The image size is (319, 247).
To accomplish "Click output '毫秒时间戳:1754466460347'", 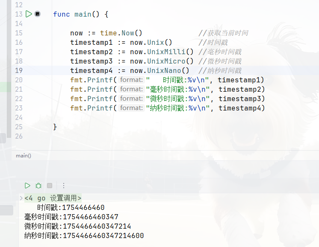I will click(71, 217).
